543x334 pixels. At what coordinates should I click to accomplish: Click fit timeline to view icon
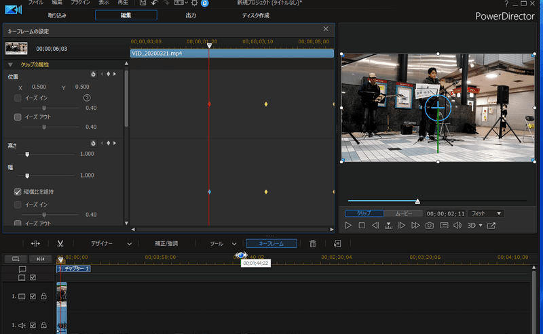[41, 259]
